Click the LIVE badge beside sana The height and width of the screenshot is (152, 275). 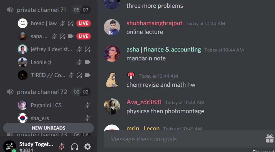[x=84, y=36]
